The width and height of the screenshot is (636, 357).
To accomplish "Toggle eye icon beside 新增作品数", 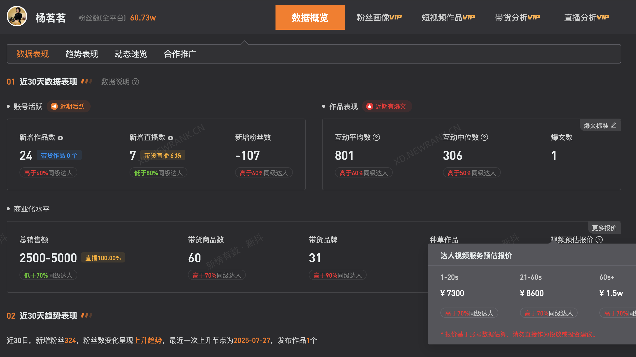I will (x=60, y=138).
